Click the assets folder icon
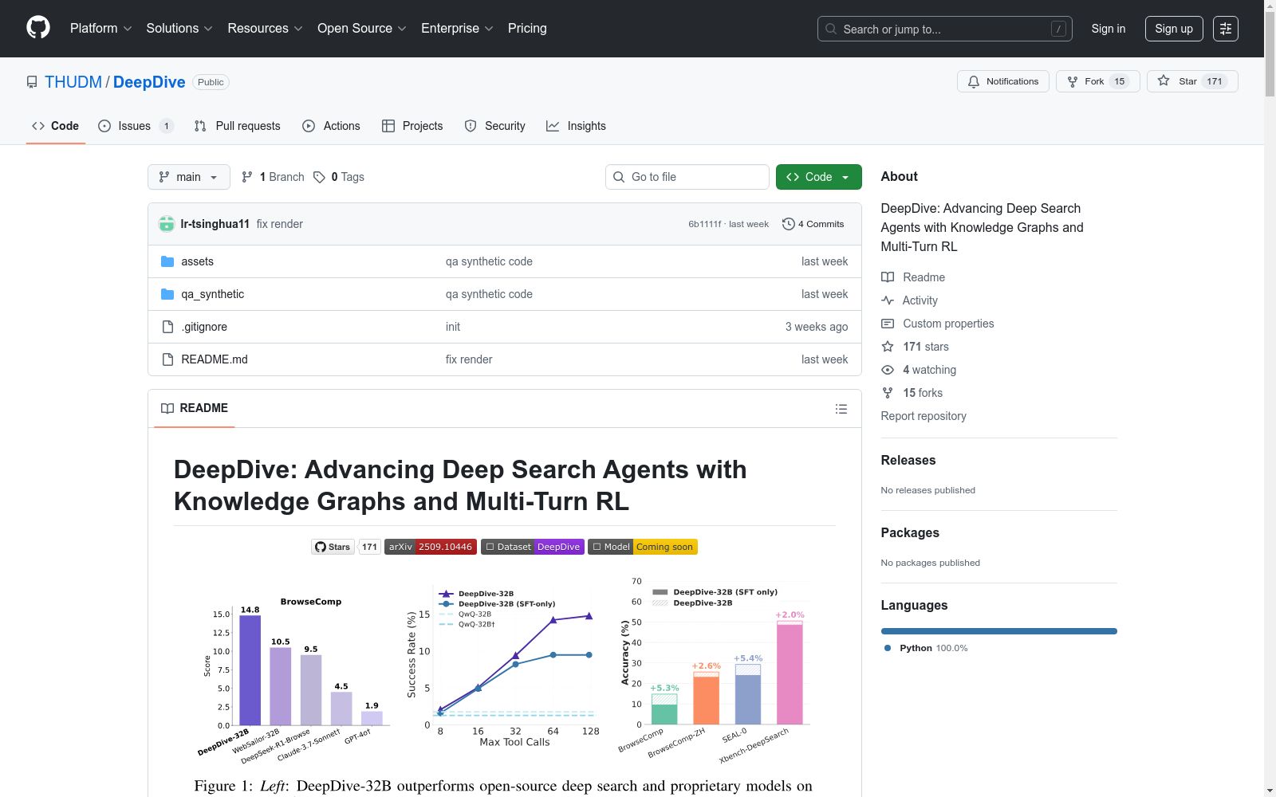This screenshot has height=797, width=1276. (x=167, y=261)
